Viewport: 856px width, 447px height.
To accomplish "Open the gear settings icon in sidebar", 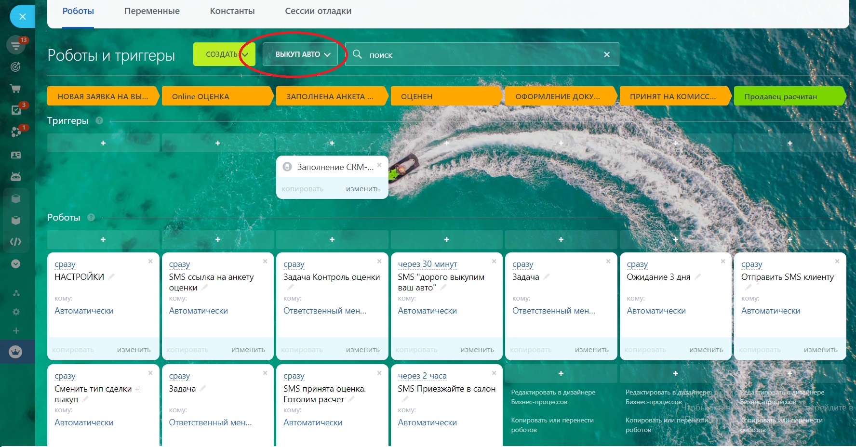I will (x=16, y=312).
